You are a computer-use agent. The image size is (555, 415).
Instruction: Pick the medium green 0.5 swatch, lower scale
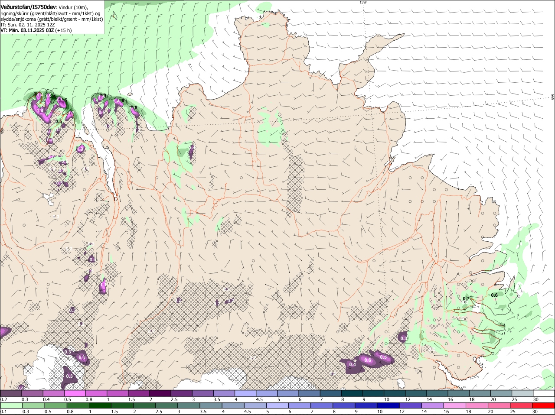pos(55,406)
